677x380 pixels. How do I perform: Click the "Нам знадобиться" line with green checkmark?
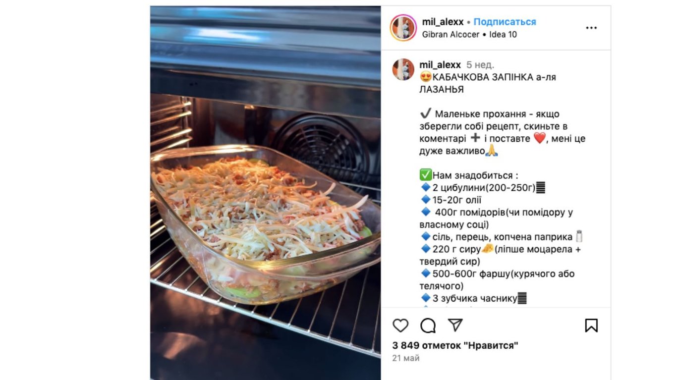pos(469,175)
